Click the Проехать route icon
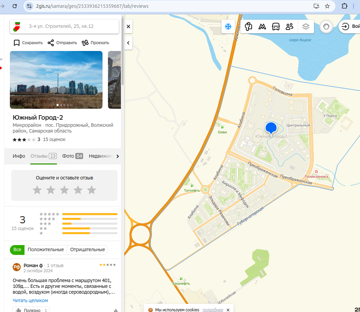 [x=84, y=42]
